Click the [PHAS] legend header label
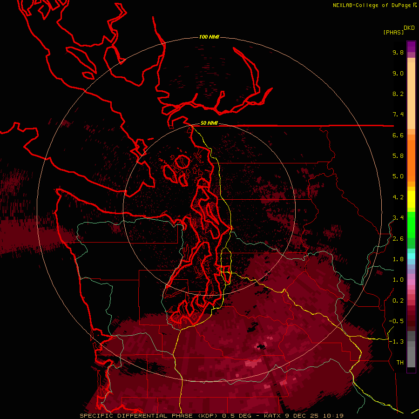The image size is (419, 419). [x=393, y=33]
